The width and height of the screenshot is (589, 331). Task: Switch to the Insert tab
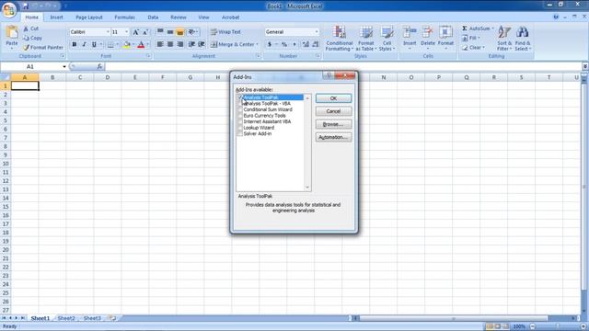click(57, 17)
